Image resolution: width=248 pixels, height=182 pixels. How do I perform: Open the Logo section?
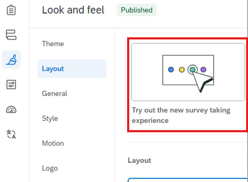[50, 168]
